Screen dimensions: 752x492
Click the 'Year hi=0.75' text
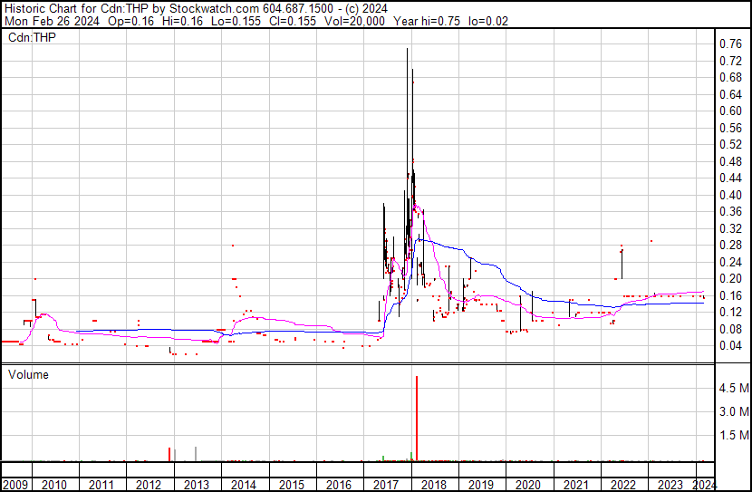[427, 21]
